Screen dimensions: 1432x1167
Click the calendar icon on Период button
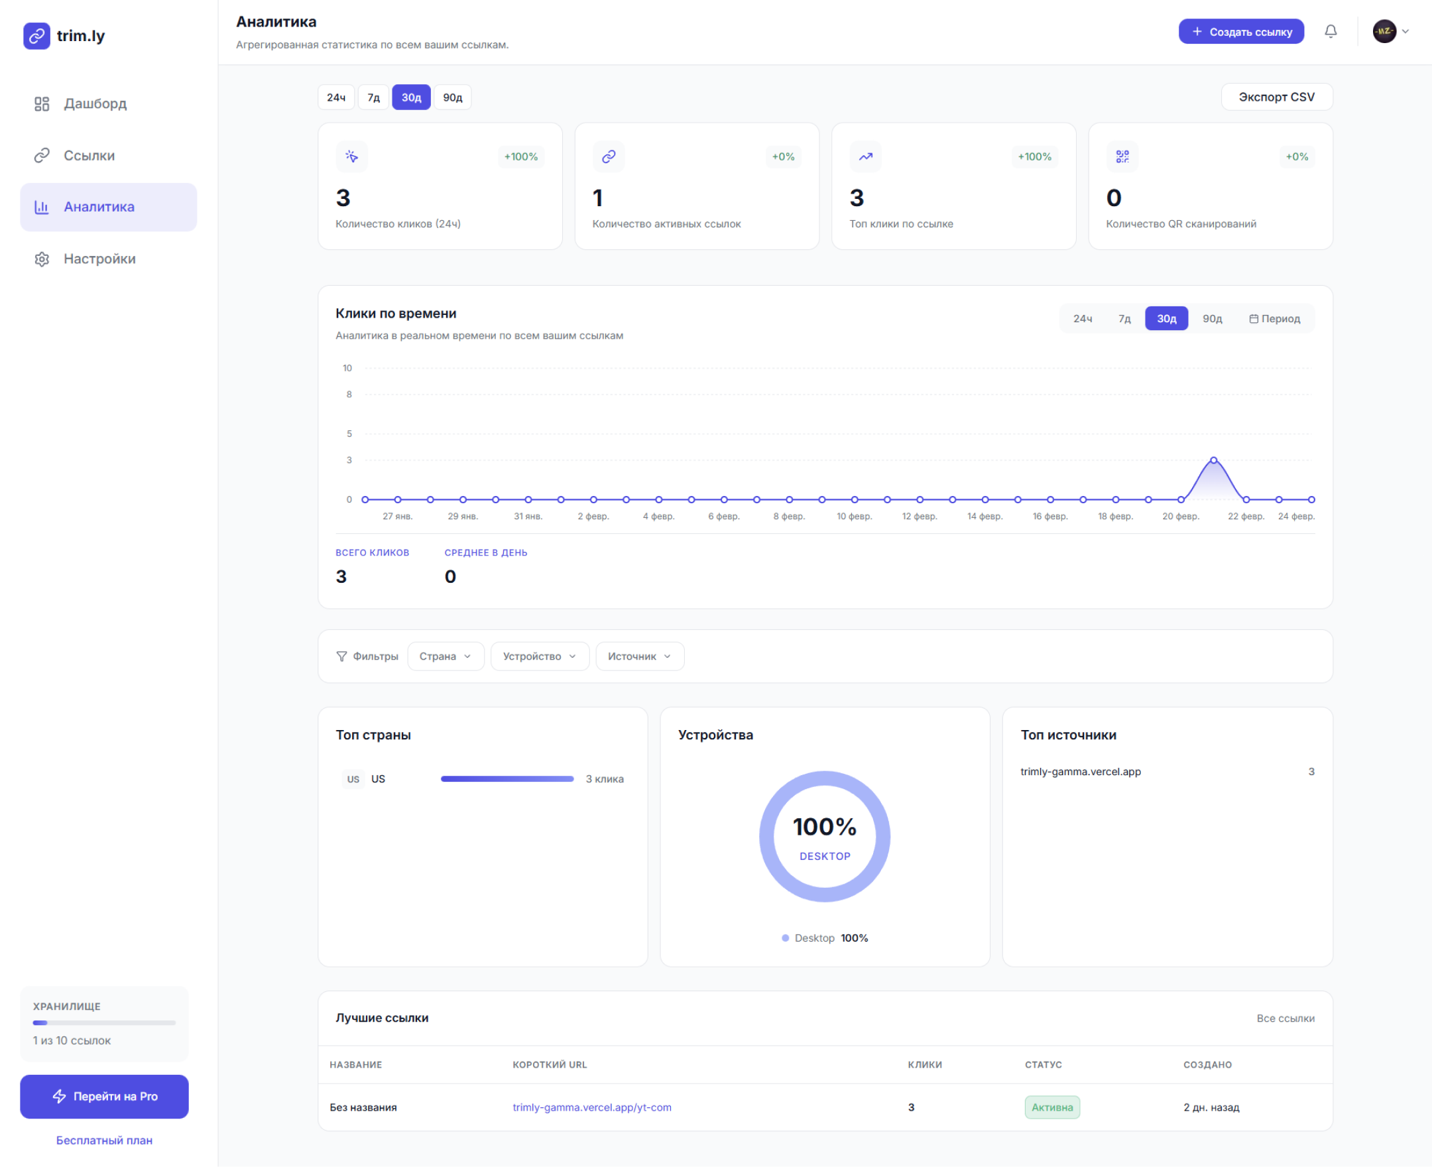[x=1254, y=318]
